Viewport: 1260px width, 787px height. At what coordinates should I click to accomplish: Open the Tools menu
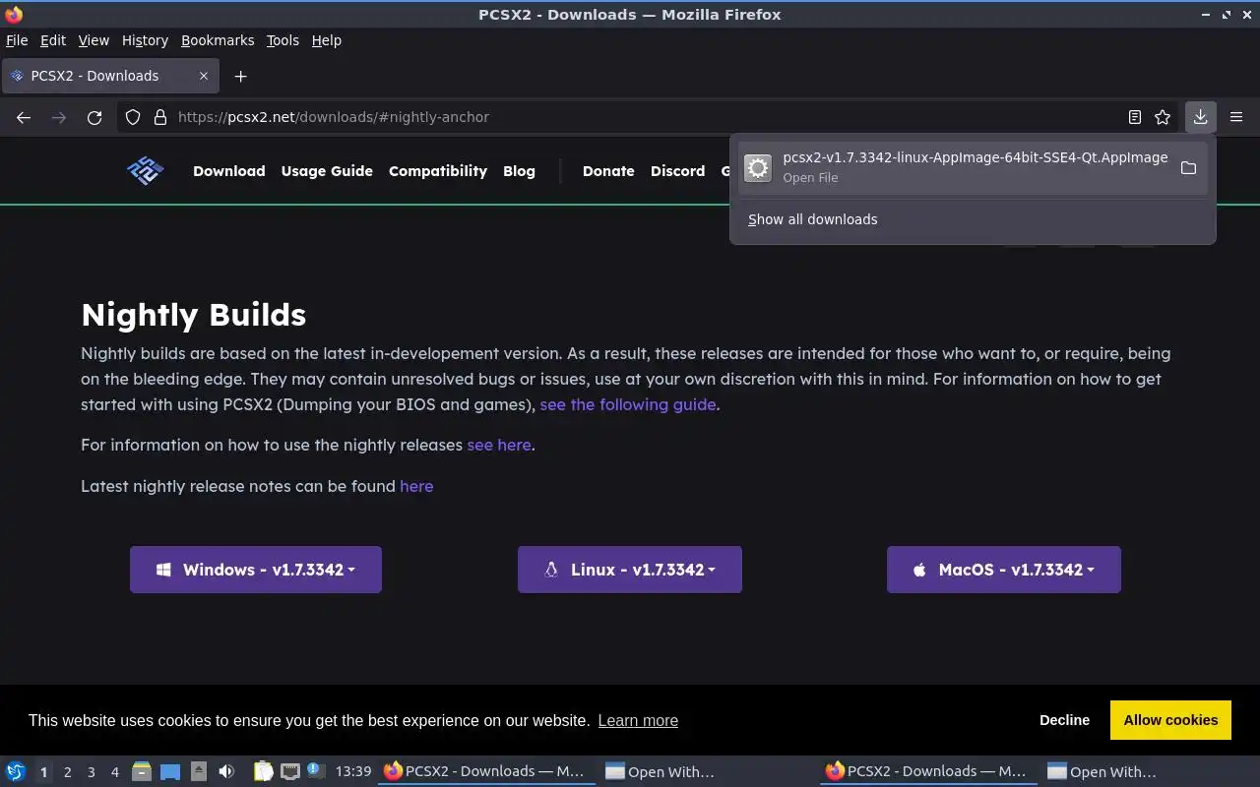[283, 40]
